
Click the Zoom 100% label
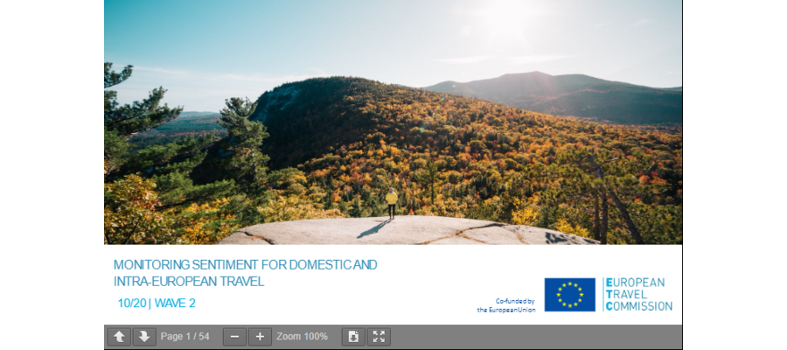coord(303,337)
